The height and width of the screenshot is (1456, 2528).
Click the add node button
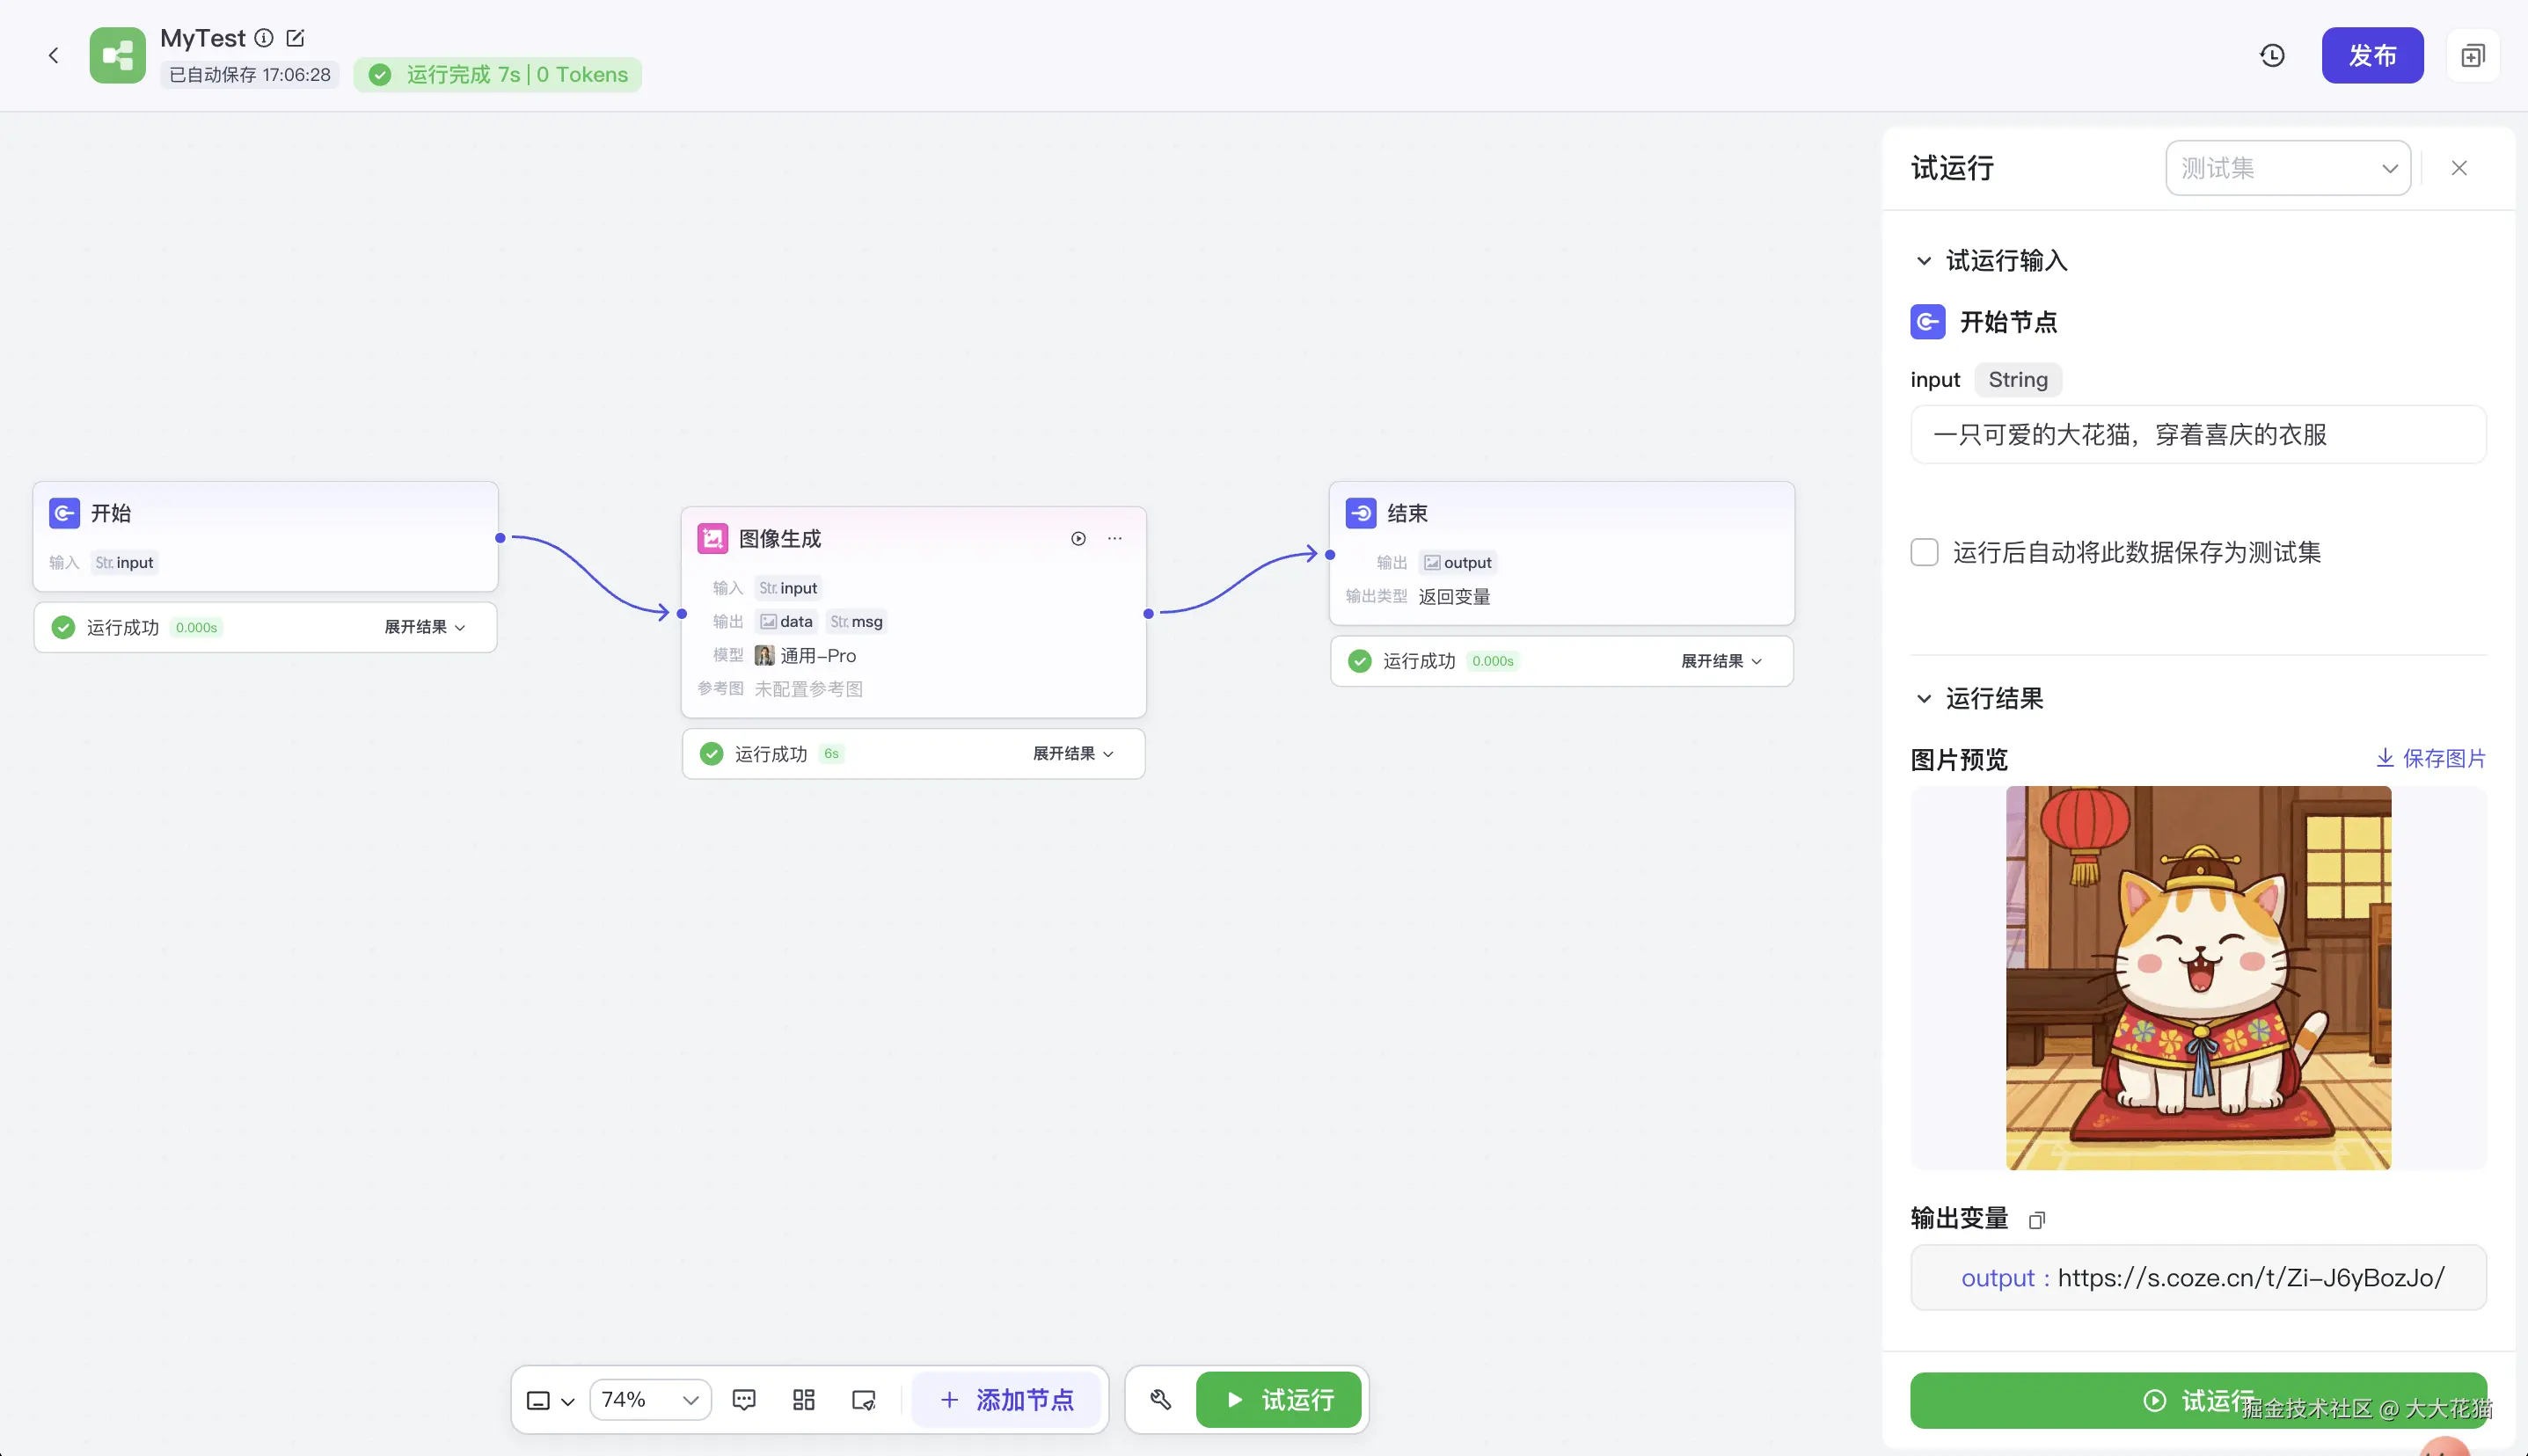[x=1006, y=1399]
